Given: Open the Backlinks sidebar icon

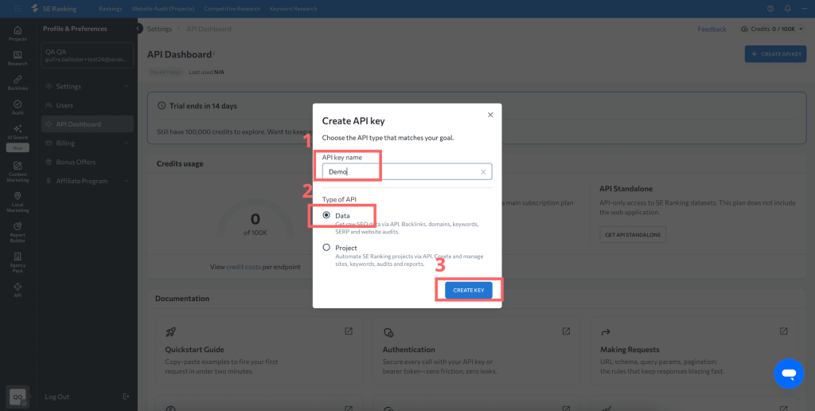Looking at the screenshot, I should 17,82.
